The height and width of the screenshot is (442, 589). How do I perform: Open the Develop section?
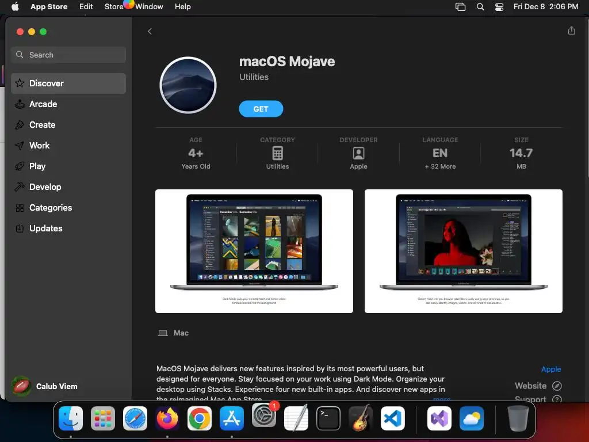(x=68, y=187)
